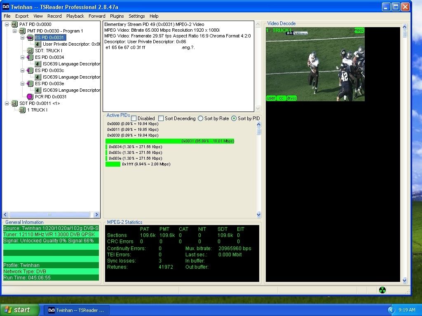Open the Record menu

pos(54,16)
